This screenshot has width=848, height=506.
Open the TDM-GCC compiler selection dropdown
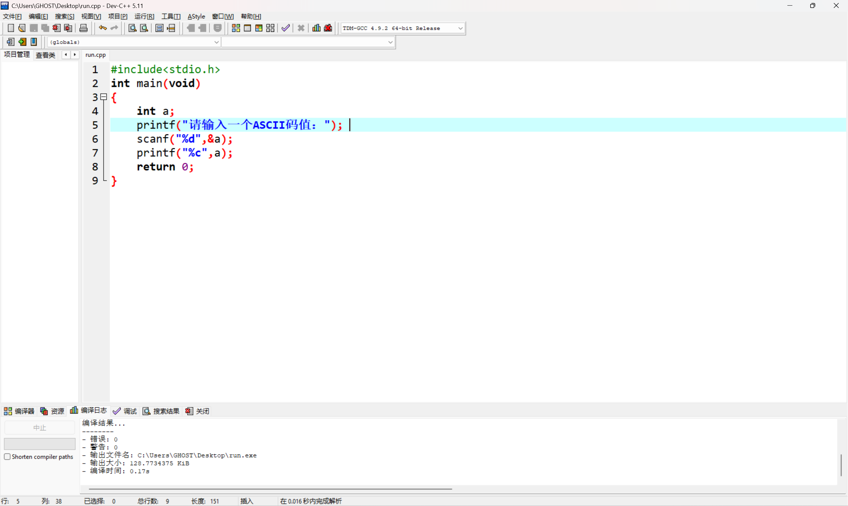(460, 28)
